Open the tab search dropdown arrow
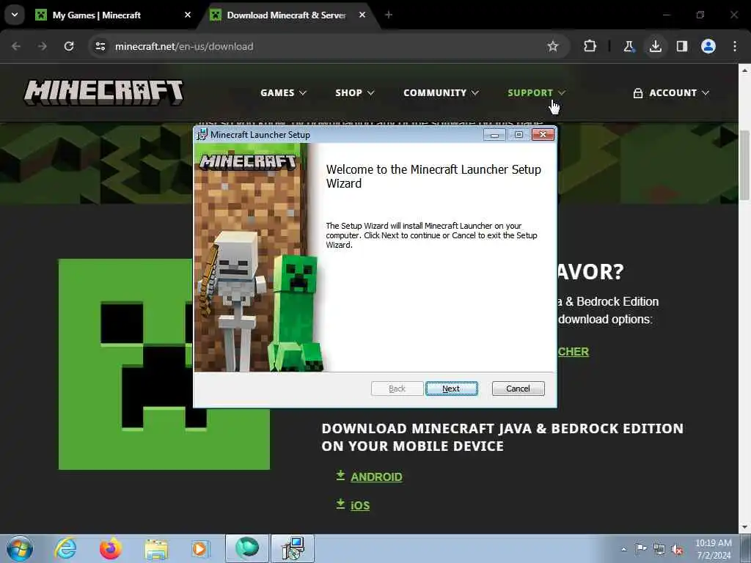The height and width of the screenshot is (563, 751). point(15,15)
